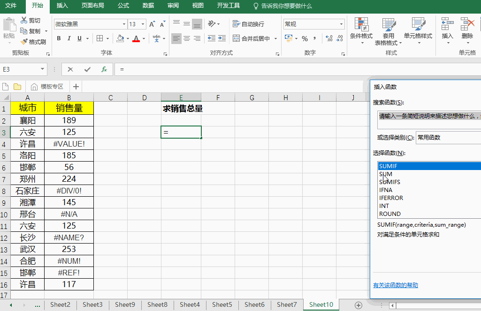This screenshot has height=311, width=481.
Task: Click the red font color button
Action: point(136,38)
